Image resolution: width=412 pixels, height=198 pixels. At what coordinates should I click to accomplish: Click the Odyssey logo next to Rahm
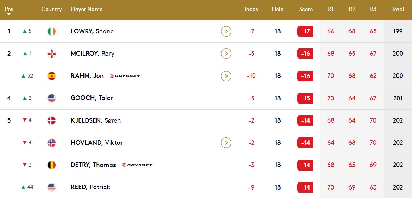click(125, 76)
